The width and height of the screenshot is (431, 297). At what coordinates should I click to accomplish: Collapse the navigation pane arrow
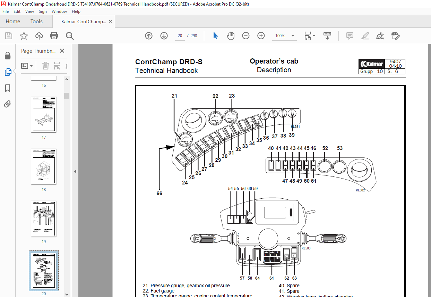(75, 171)
